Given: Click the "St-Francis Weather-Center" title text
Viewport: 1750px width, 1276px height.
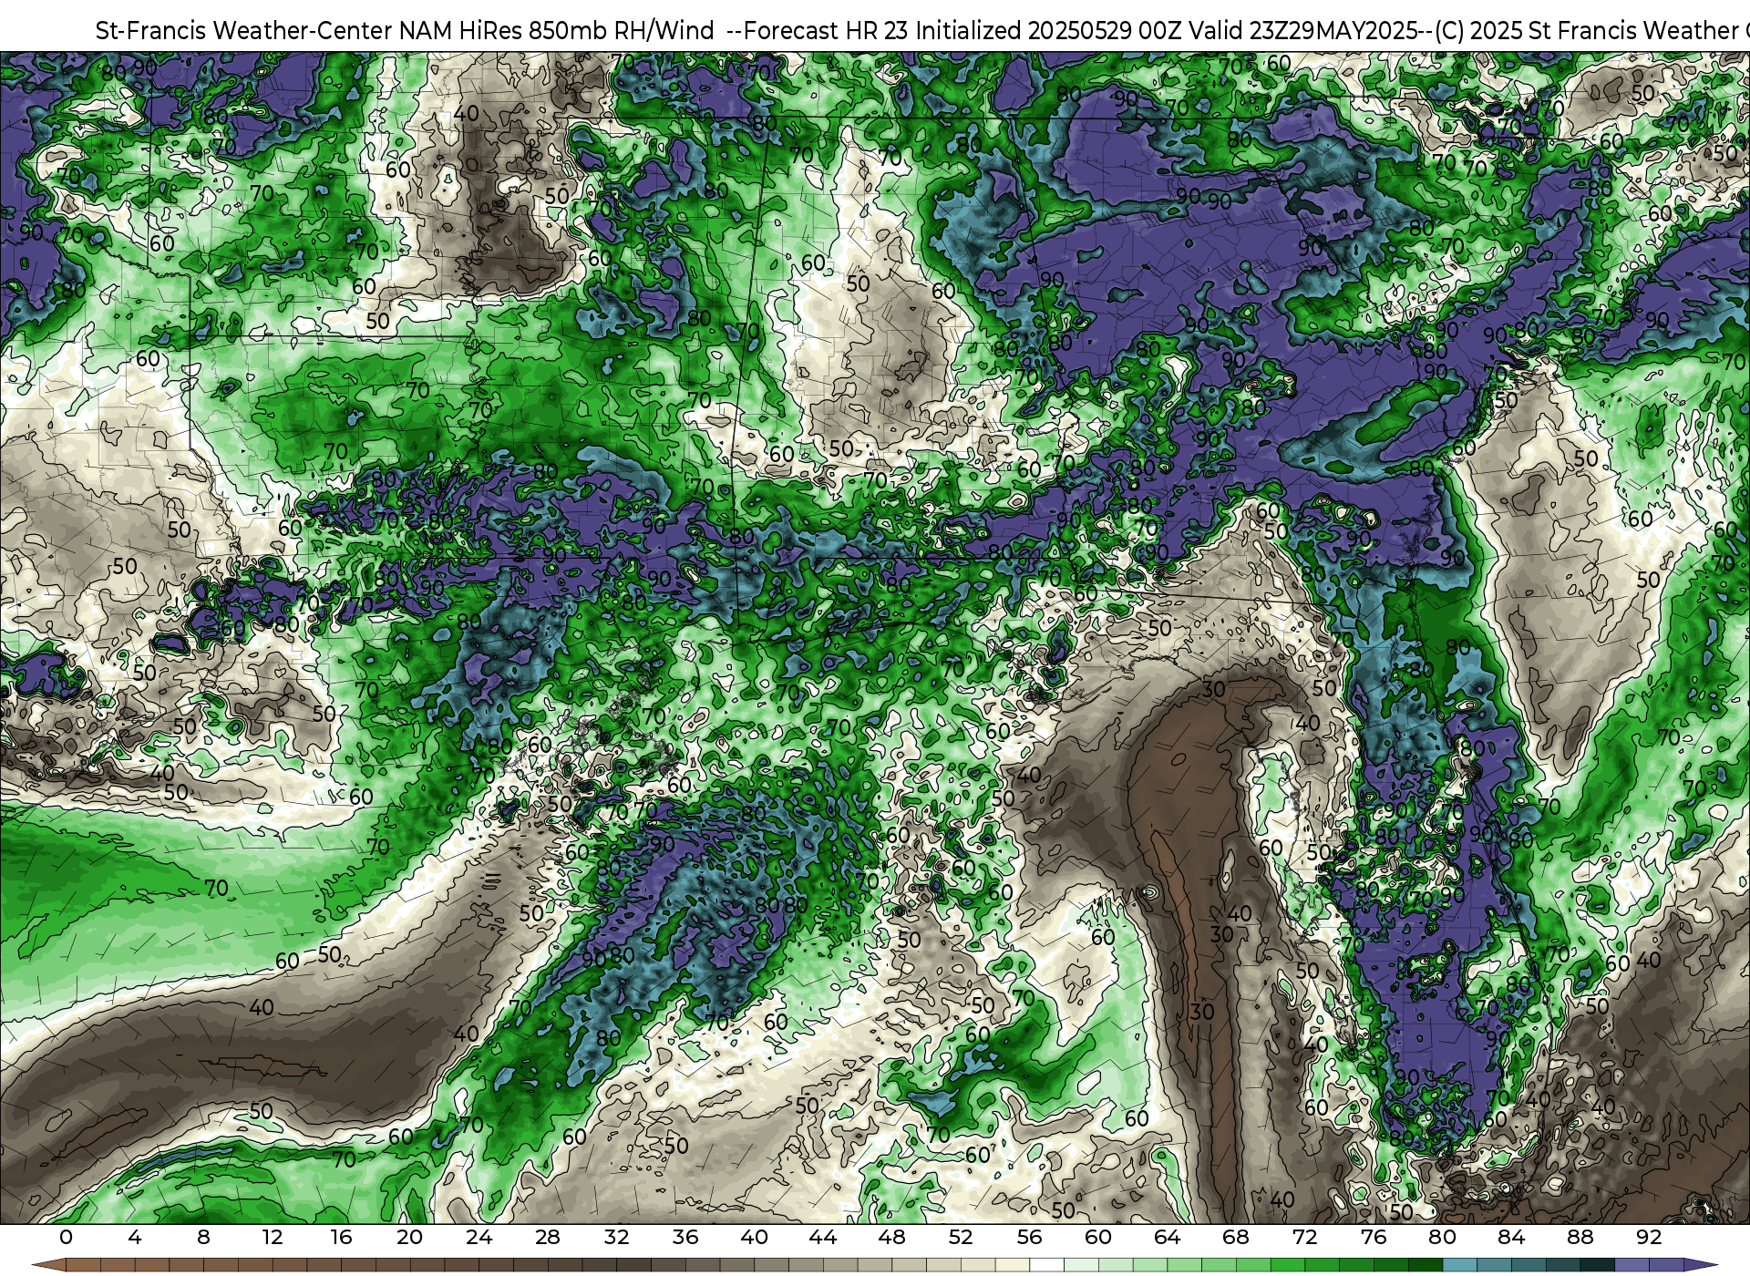Looking at the screenshot, I should 244,31.
